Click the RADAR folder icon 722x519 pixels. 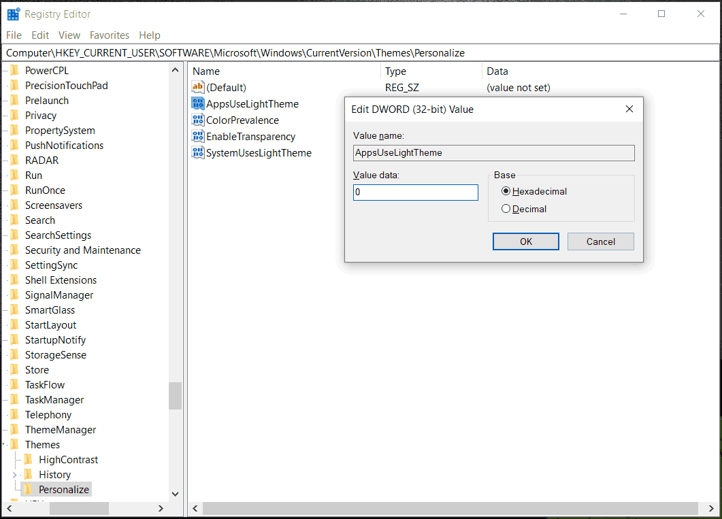15,160
